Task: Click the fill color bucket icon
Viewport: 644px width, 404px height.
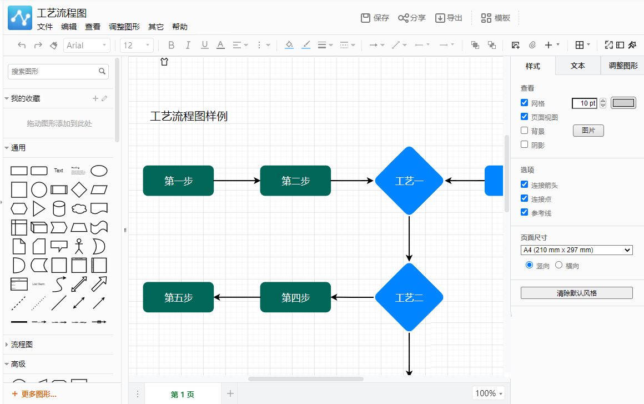Action: coord(289,45)
